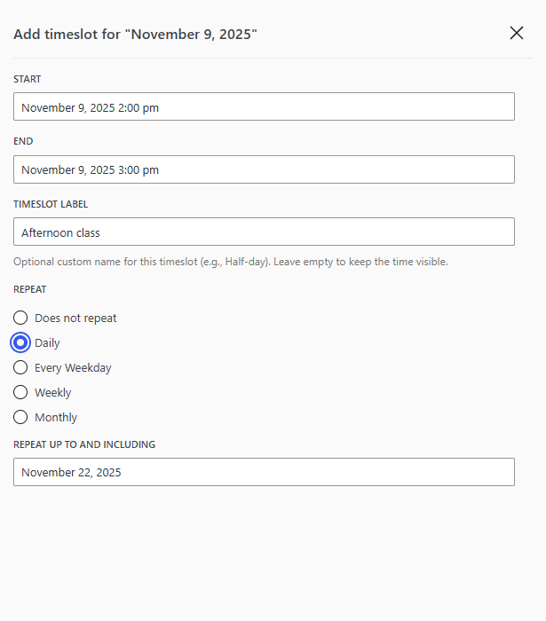Screen dimensions: 546x621
Task: Open the Repeat Up To date field
Action: (x=264, y=472)
